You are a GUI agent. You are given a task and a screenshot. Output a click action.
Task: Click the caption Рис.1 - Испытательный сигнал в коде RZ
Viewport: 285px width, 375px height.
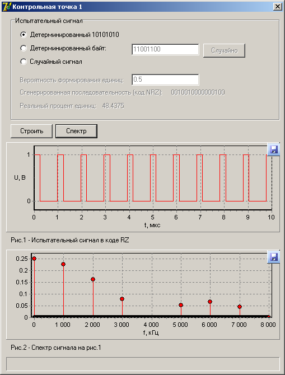(x=70, y=240)
